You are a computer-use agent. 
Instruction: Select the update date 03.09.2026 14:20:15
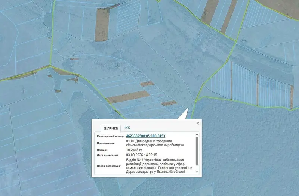click(x=142, y=155)
